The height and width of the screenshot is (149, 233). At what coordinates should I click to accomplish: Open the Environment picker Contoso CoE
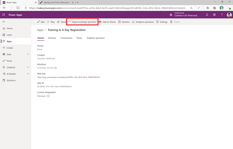click(x=184, y=14)
